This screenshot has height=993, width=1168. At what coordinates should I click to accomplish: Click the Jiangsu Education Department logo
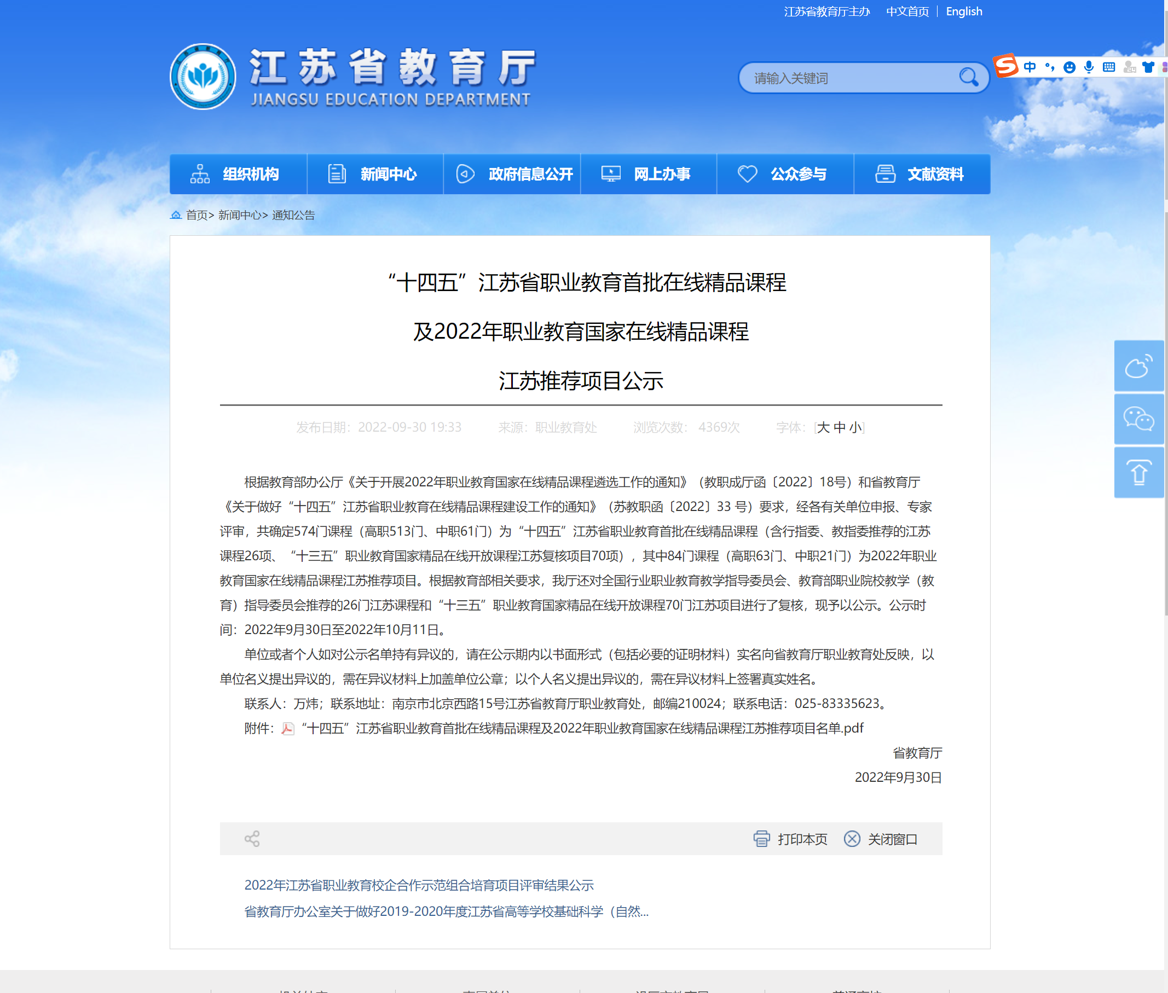point(203,77)
